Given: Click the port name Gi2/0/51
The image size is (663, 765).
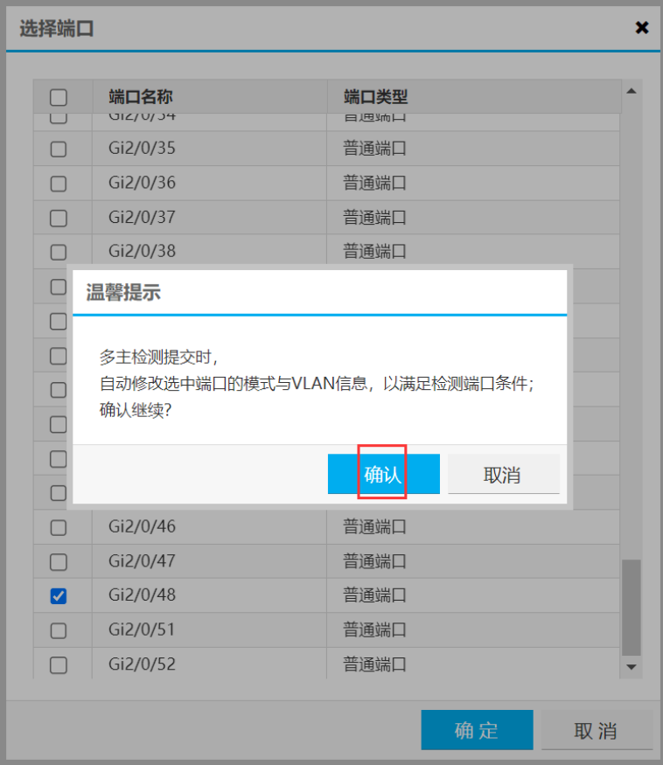Looking at the screenshot, I should click(x=142, y=629).
